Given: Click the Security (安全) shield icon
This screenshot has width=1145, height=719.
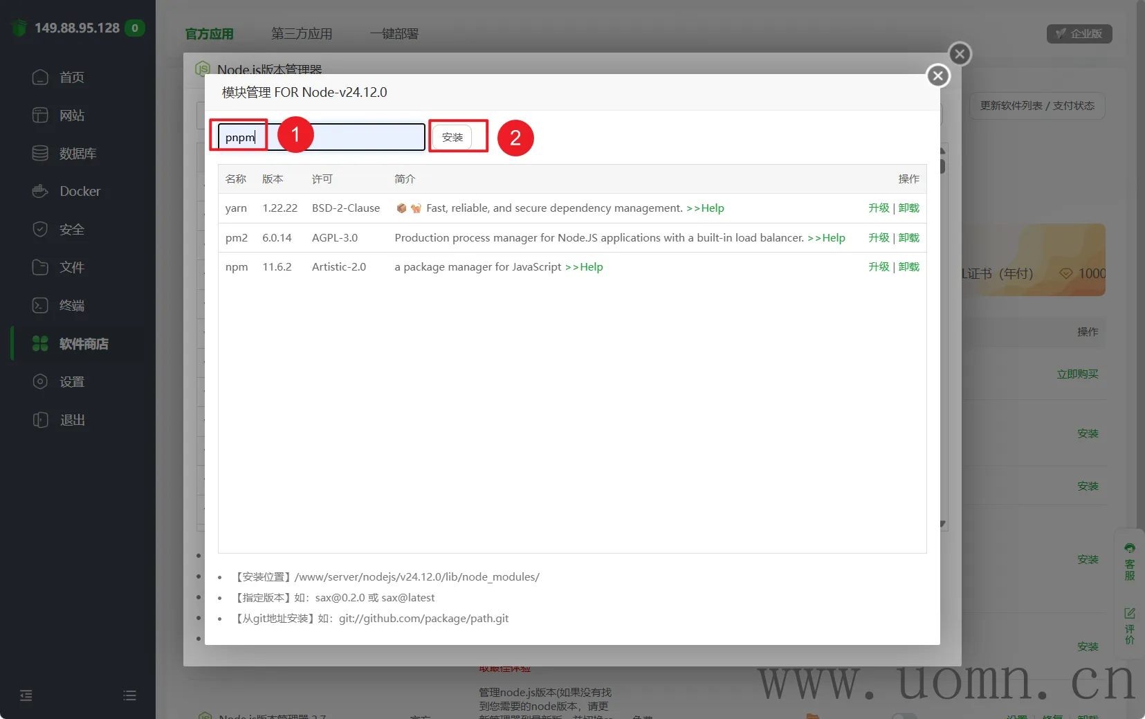Looking at the screenshot, I should point(40,229).
